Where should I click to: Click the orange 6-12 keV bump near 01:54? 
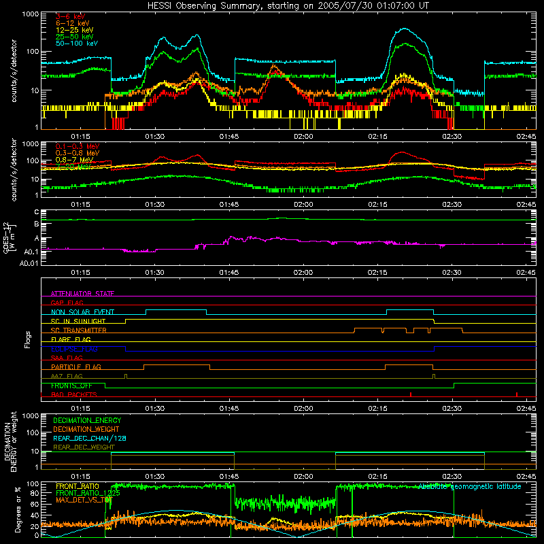(x=275, y=65)
